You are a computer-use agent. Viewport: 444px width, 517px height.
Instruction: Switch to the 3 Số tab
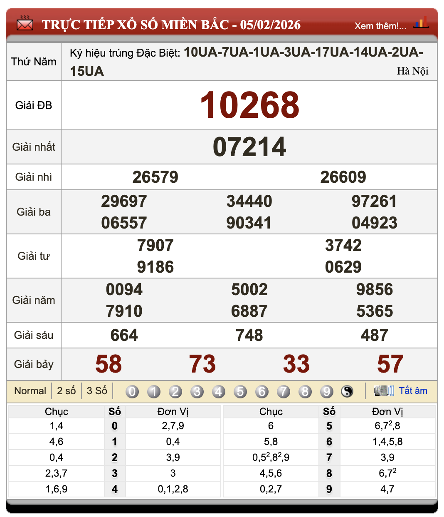pyautogui.click(x=96, y=390)
